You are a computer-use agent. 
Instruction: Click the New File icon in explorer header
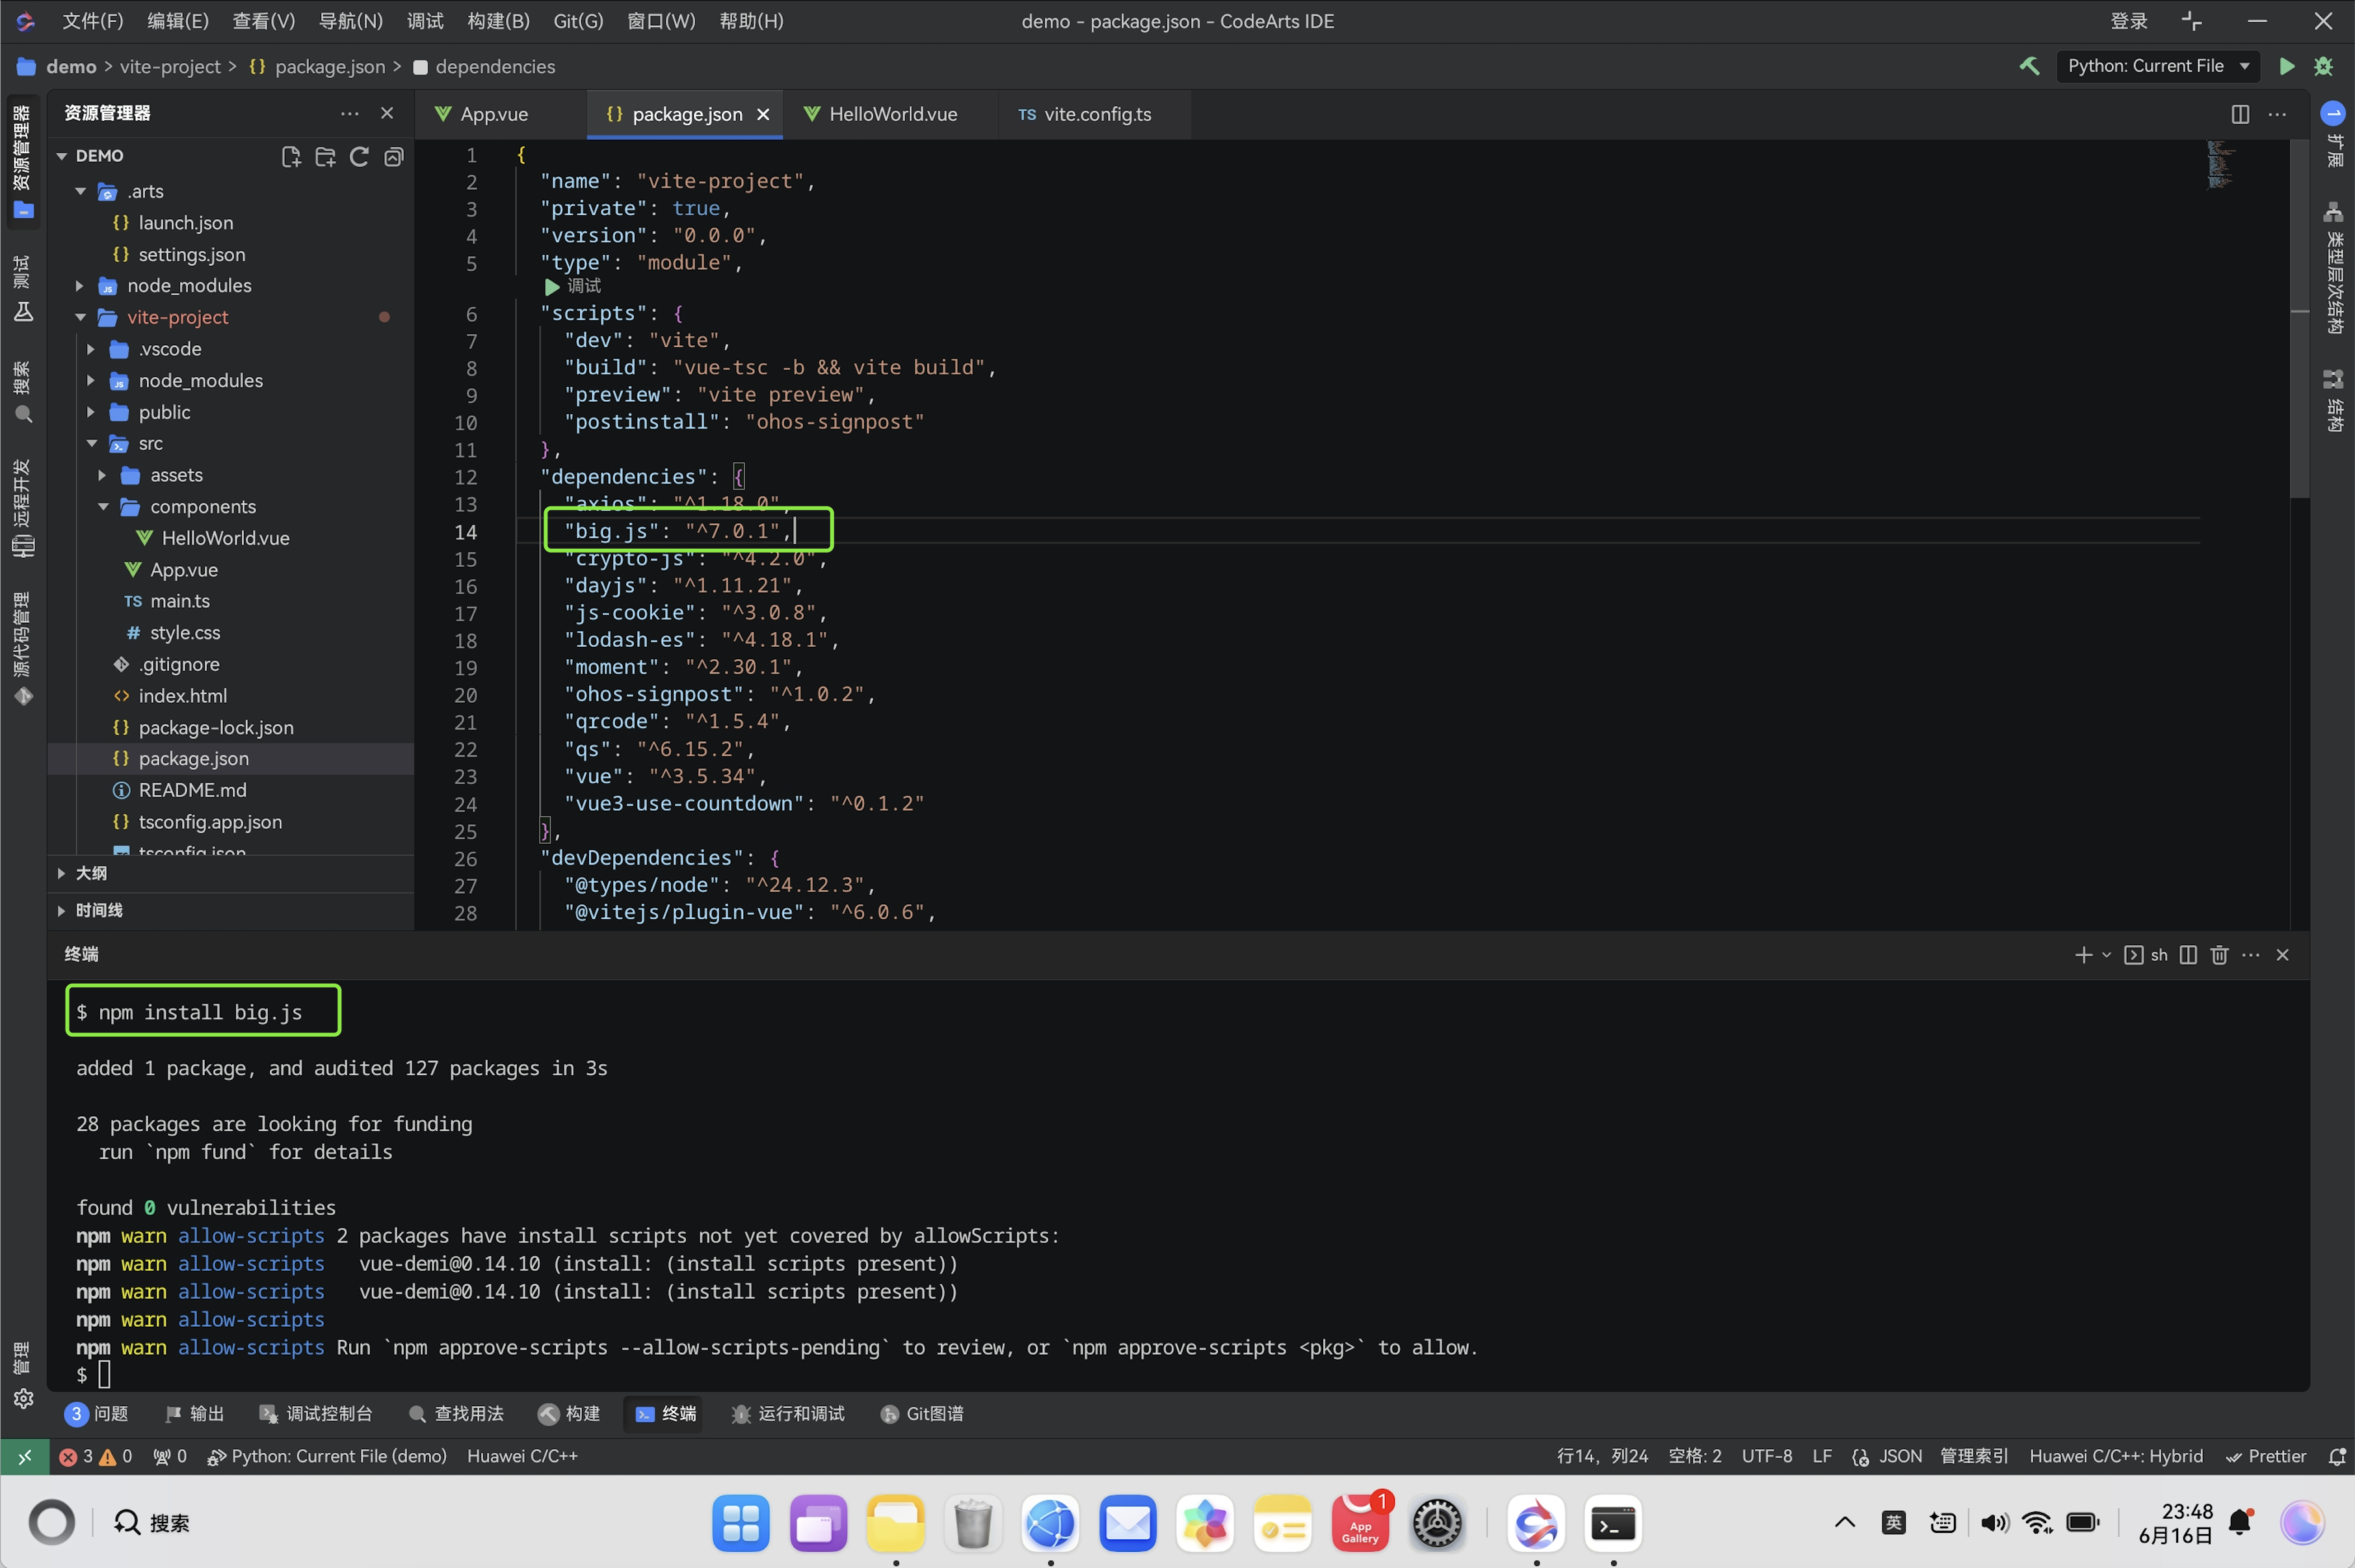[291, 157]
